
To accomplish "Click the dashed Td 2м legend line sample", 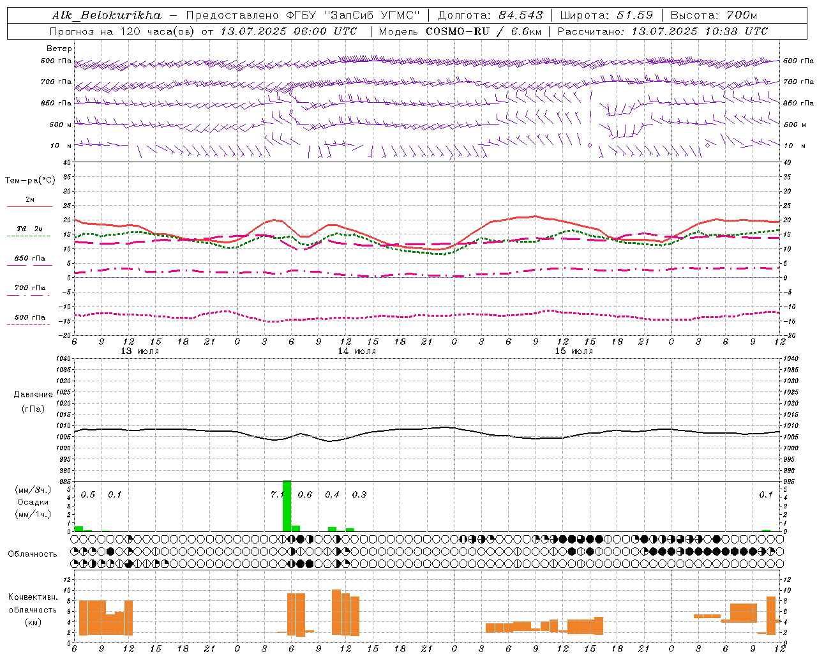I will click(29, 236).
